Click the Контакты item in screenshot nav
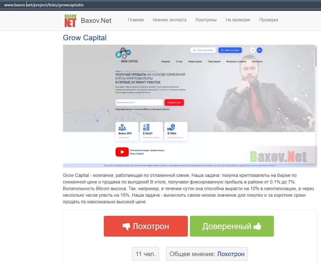This screenshot has height=266, width=321. click(257, 62)
